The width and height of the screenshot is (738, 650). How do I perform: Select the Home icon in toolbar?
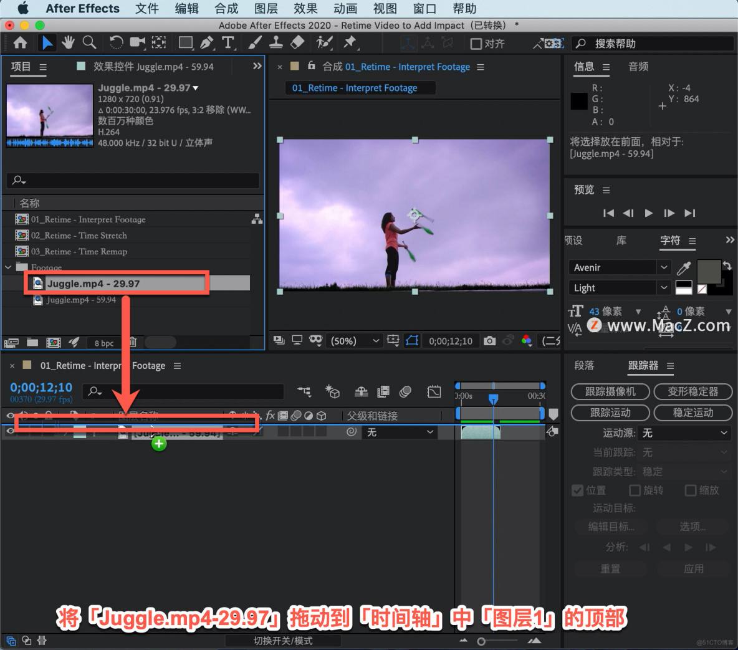click(x=20, y=43)
